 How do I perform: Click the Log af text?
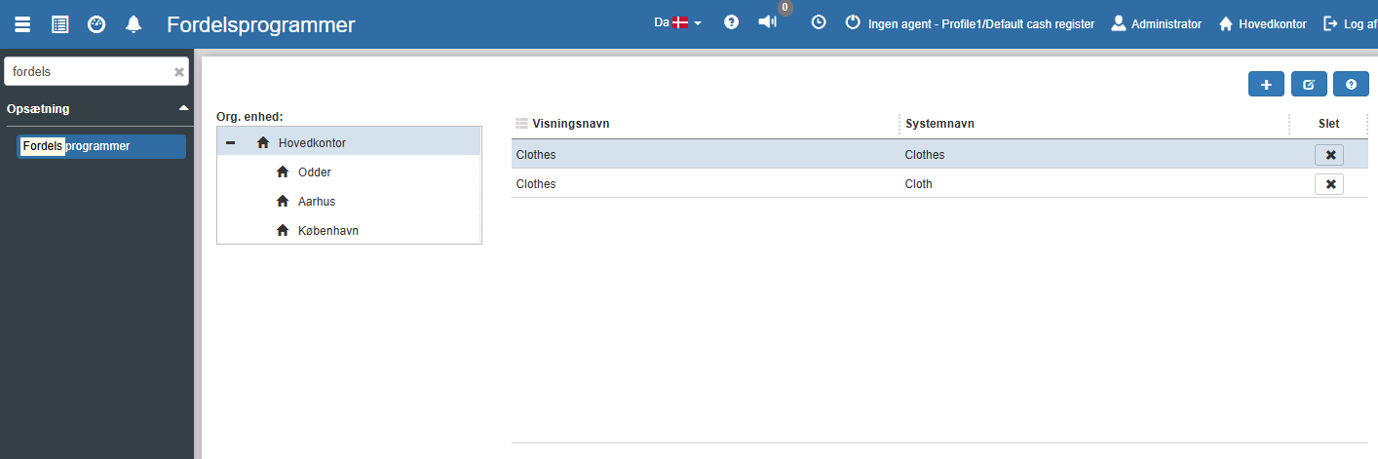point(1360,23)
